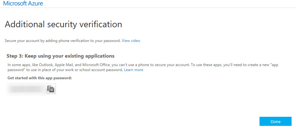Select the blurred app password field
Screen dimensions: 296x129
(26, 89)
